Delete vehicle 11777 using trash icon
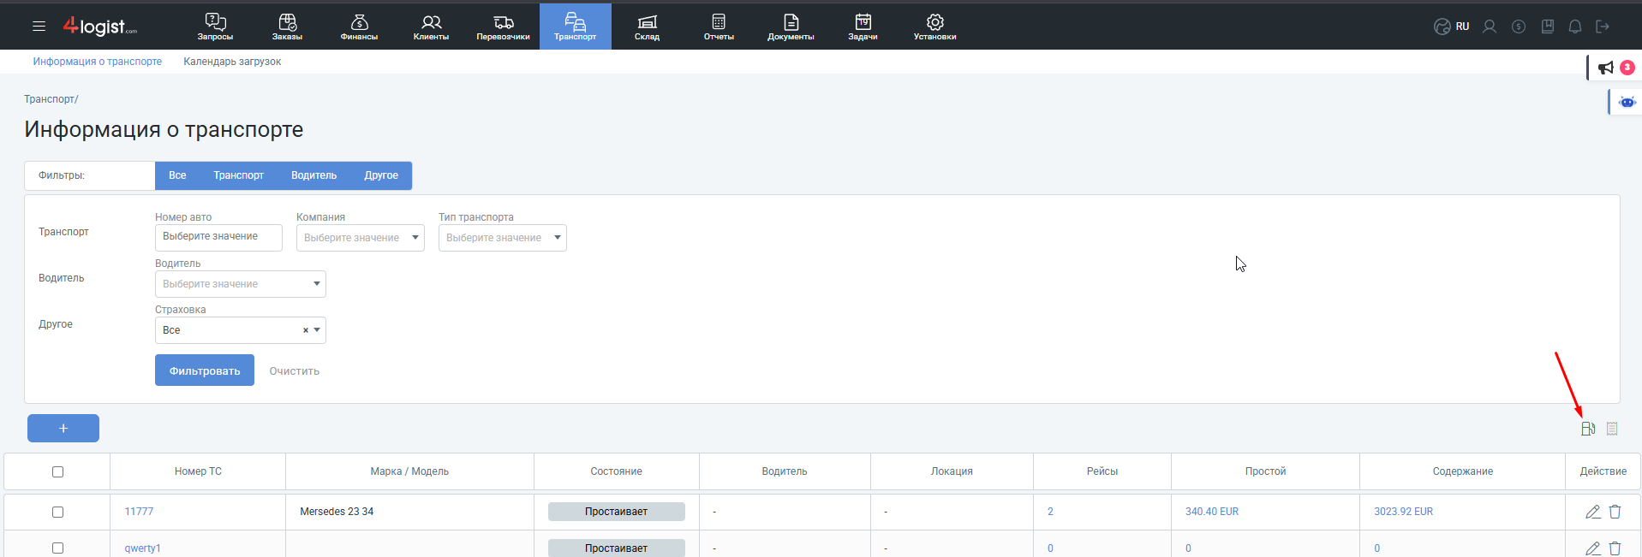The height and width of the screenshot is (557, 1642). [1615, 512]
